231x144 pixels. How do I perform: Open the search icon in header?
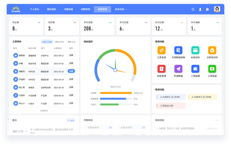pyautogui.click(x=193, y=9)
